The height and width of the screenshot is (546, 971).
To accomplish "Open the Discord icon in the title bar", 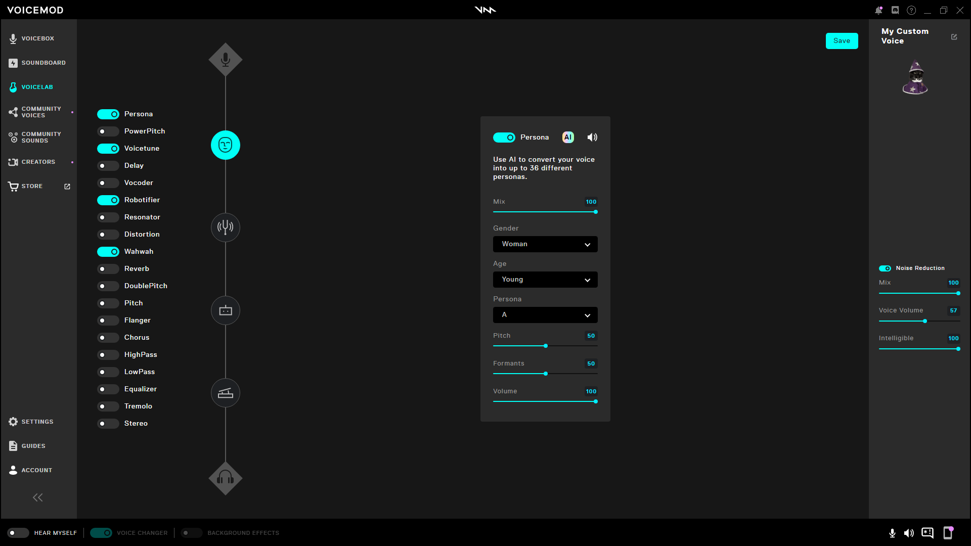I will (x=895, y=10).
